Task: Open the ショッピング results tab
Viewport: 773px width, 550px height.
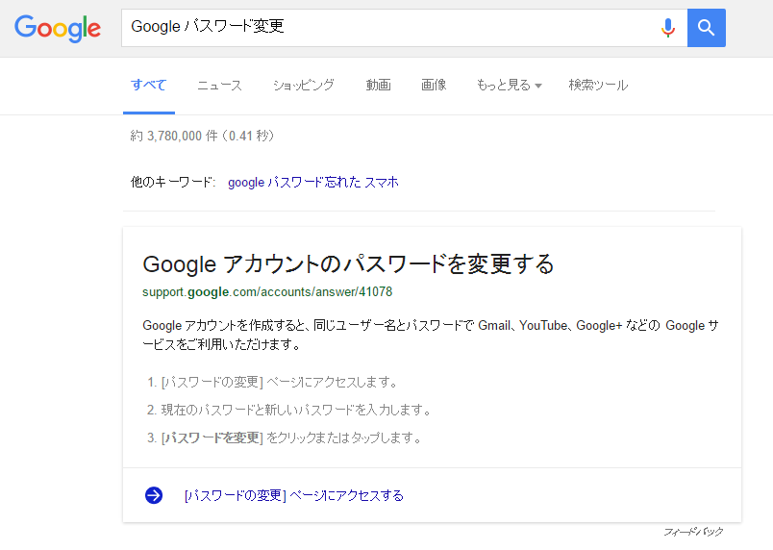Action: click(303, 85)
